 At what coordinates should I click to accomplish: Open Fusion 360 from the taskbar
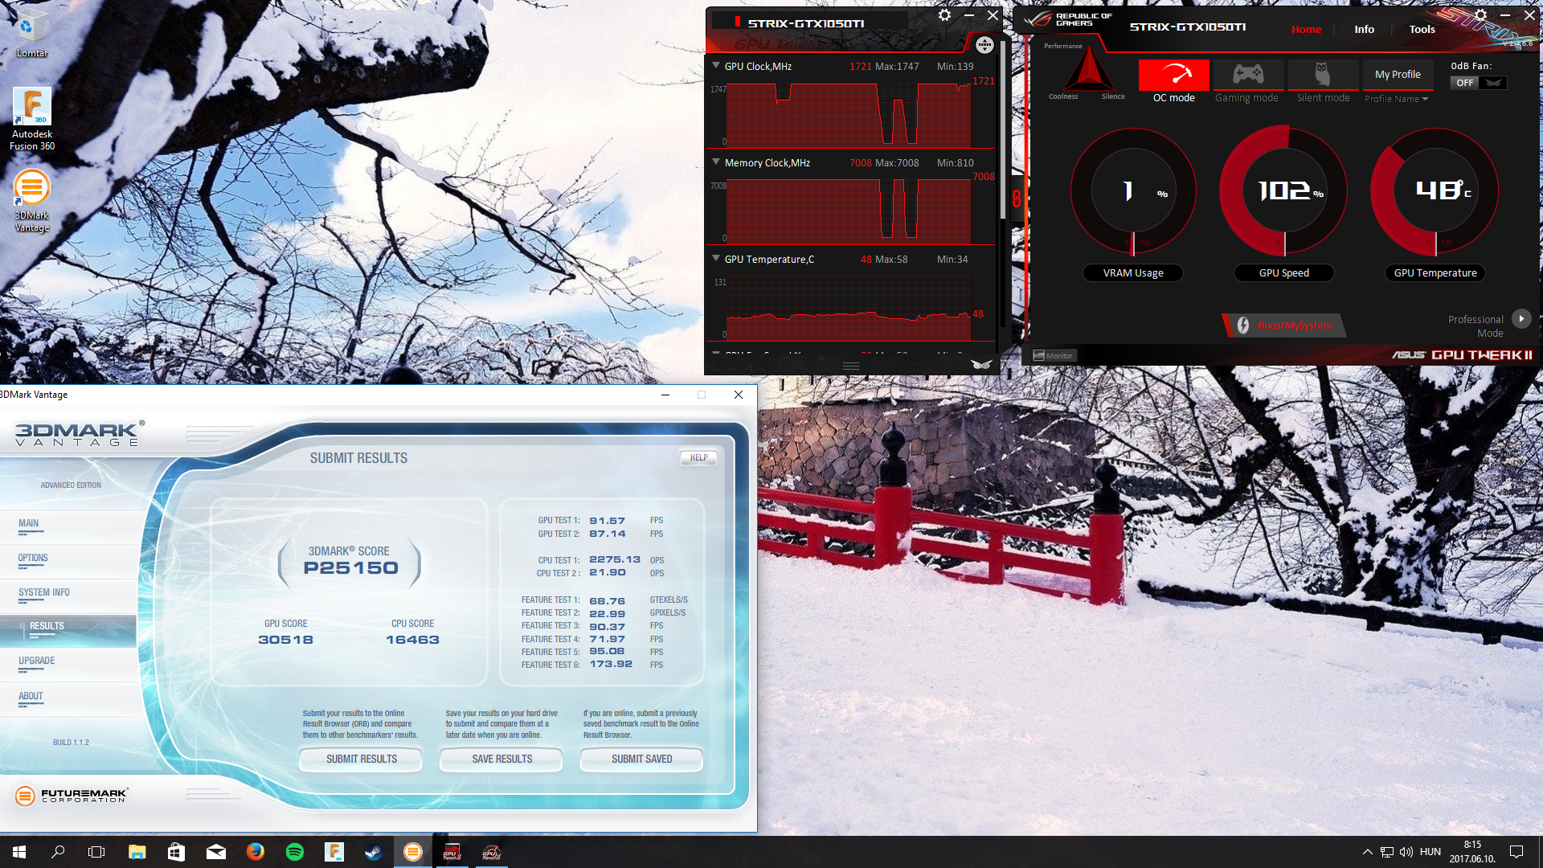pyautogui.click(x=334, y=852)
